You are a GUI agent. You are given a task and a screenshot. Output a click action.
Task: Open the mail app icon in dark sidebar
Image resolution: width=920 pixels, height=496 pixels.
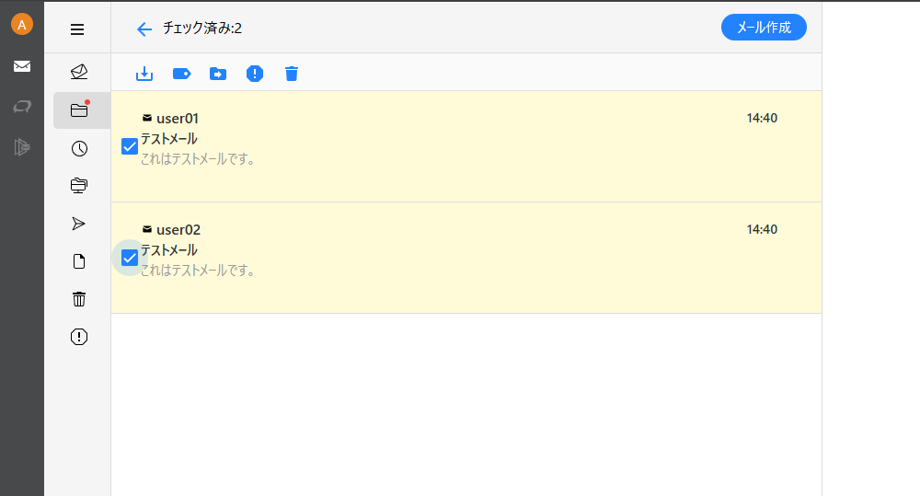22,66
